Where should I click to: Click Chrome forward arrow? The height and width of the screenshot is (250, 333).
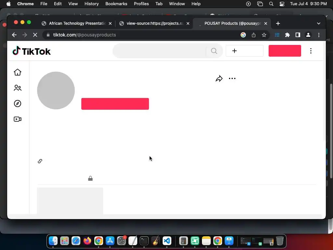click(25, 35)
